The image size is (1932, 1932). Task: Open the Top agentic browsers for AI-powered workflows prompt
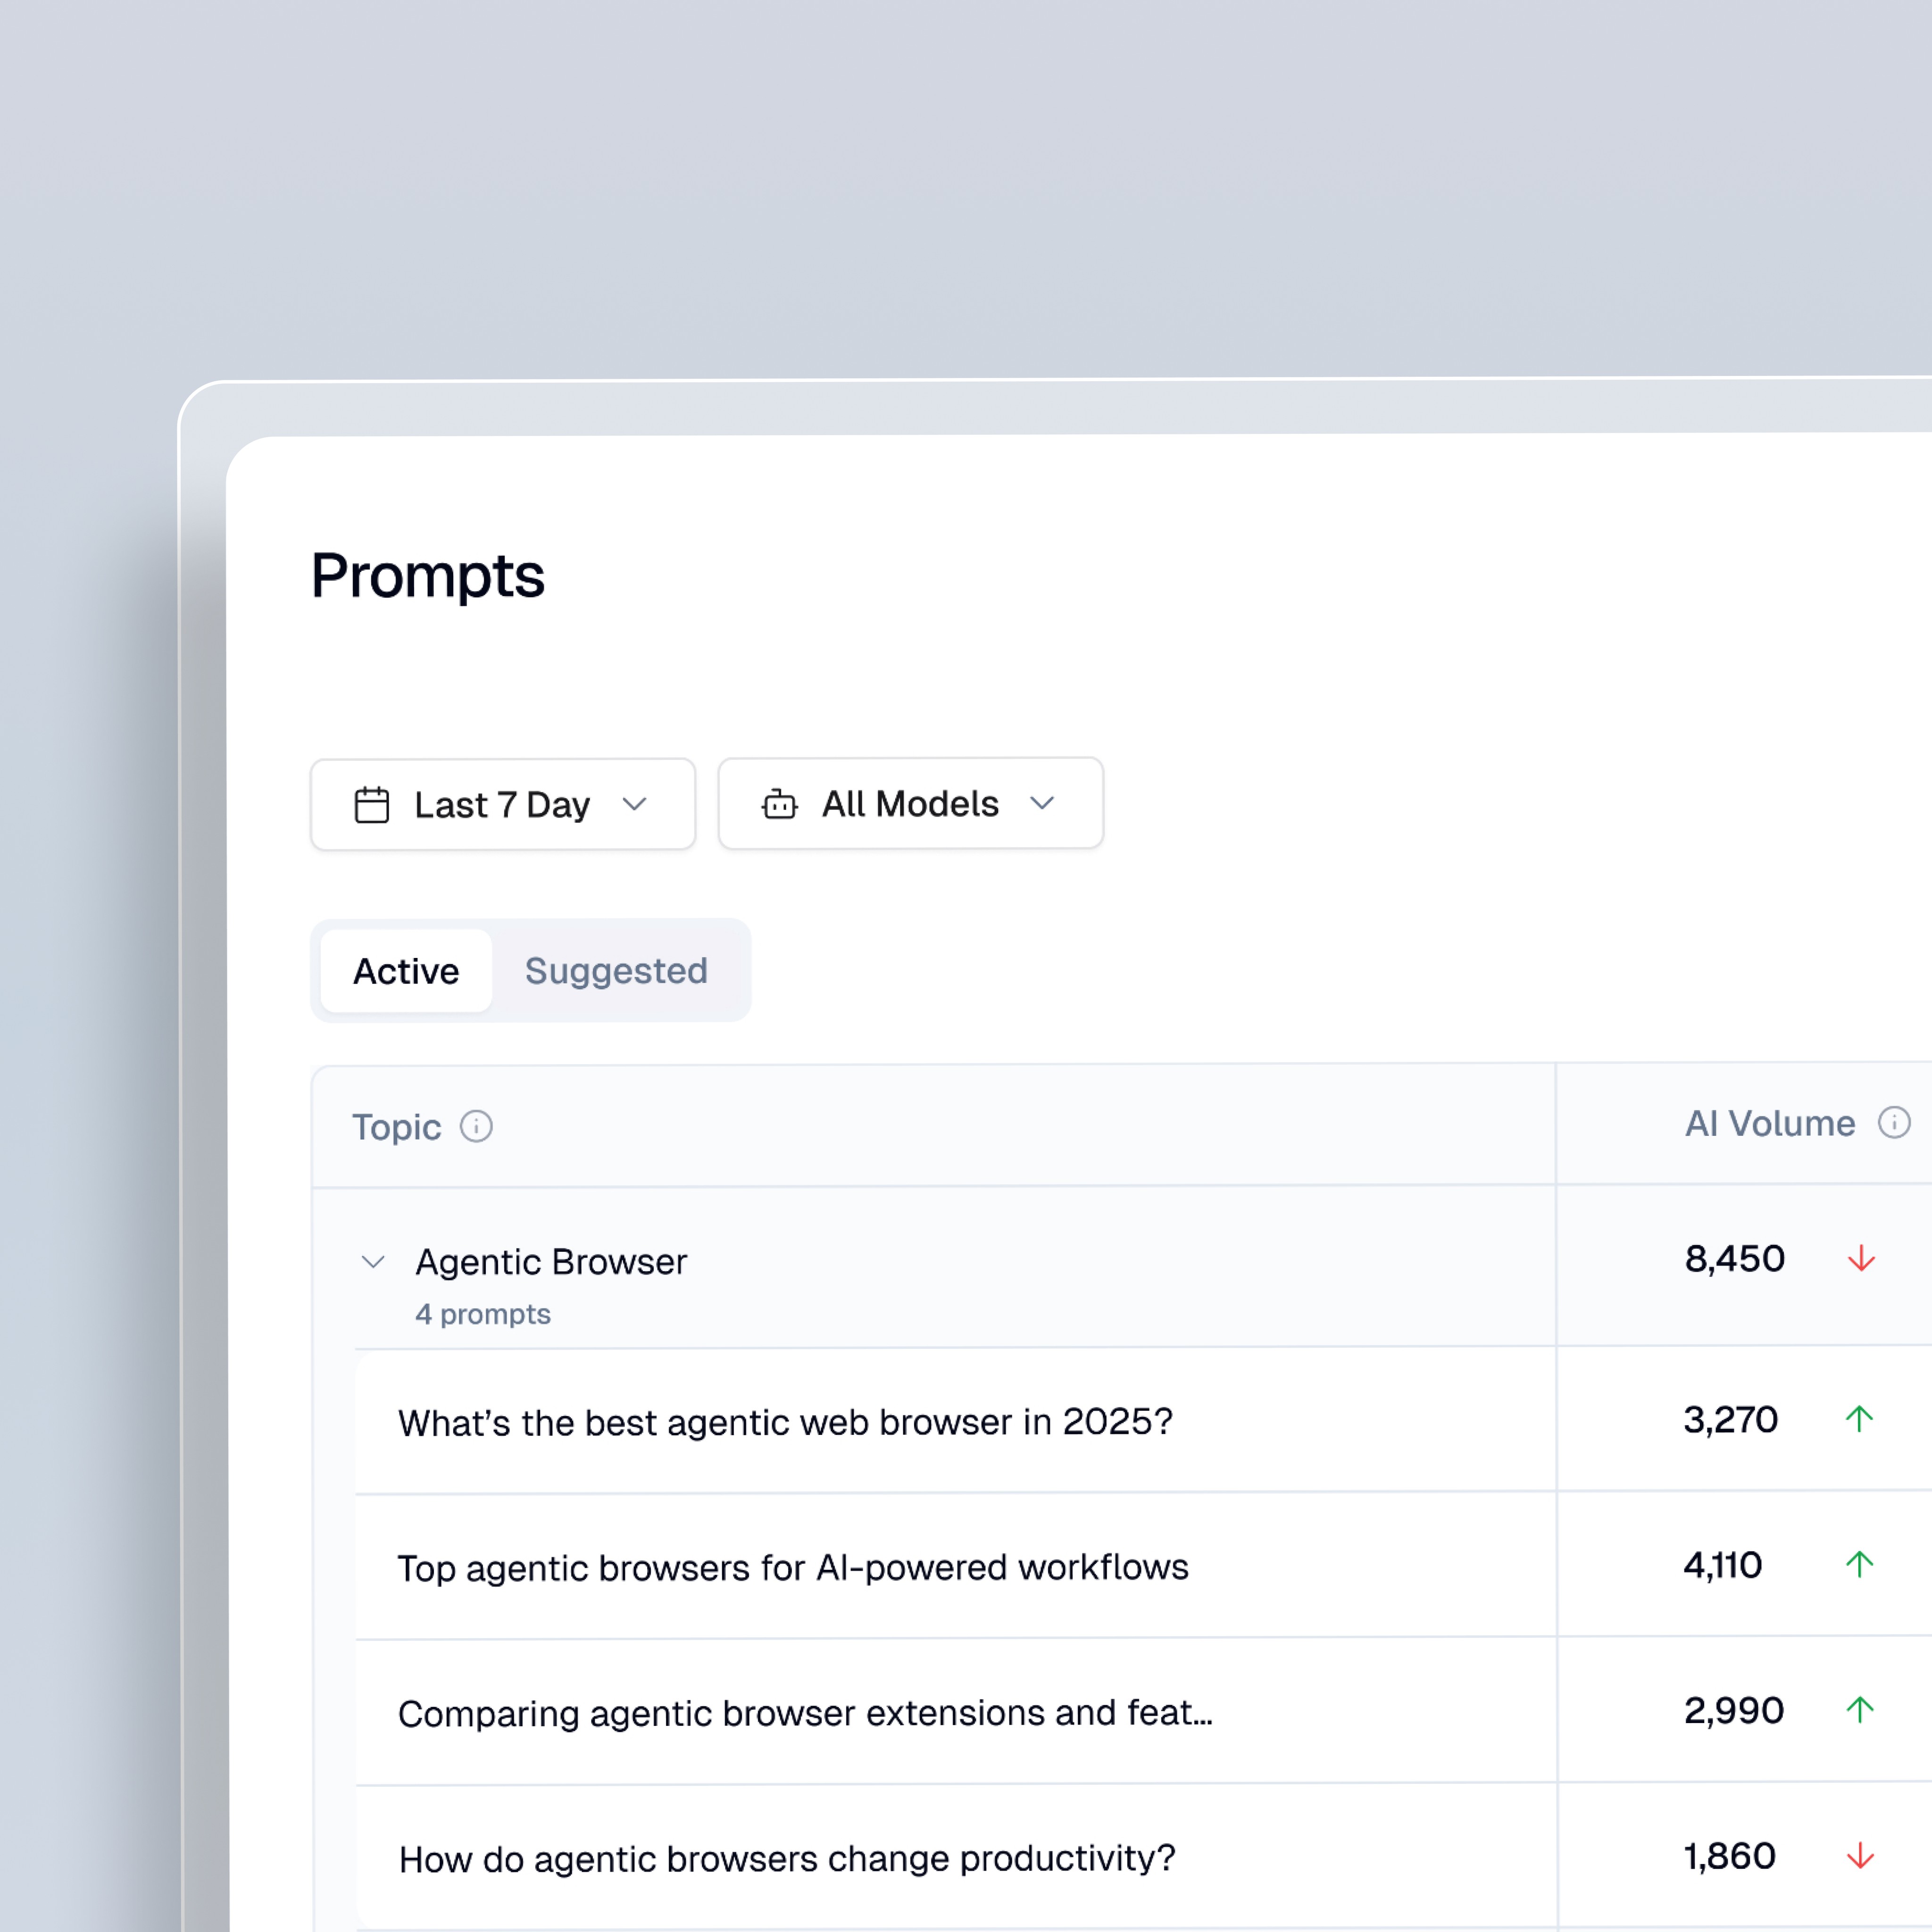point(793,1567)
